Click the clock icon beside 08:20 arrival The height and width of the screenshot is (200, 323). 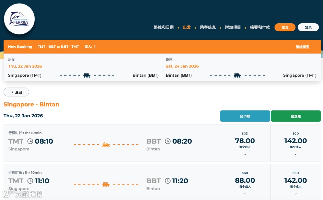(x=168, y=141)
